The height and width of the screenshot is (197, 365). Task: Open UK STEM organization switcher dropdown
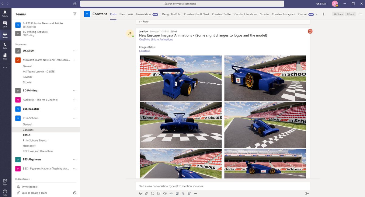click(322, 4)
